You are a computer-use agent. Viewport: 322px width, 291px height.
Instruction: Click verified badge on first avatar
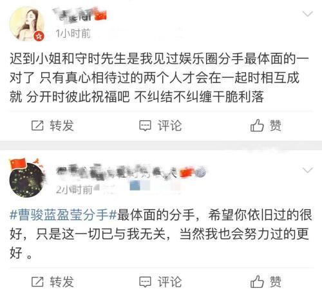point(39,36)
